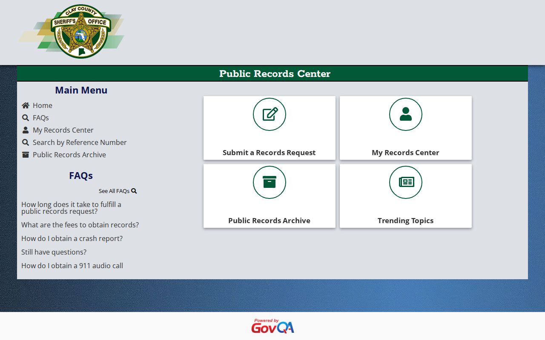Viewport: 545px width, 340px height.
Task: Open the crash report FAQ
Action: tap(72, 238)
